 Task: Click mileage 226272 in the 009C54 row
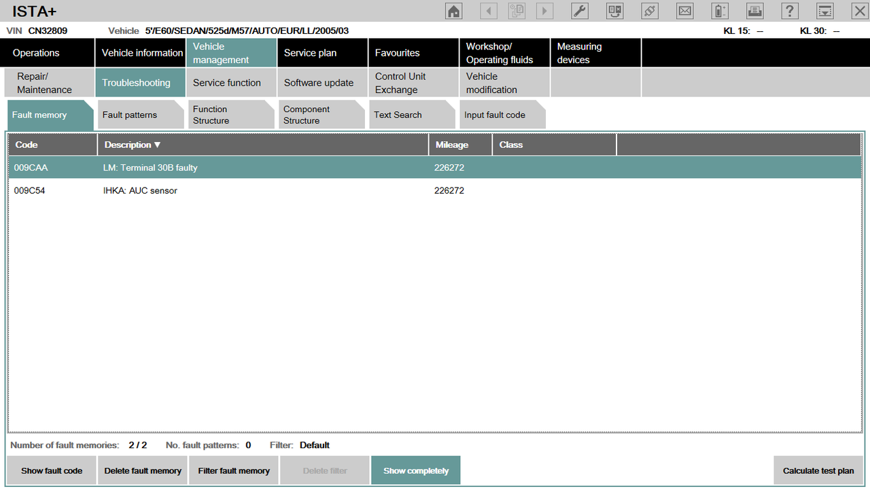coord(449,191)
